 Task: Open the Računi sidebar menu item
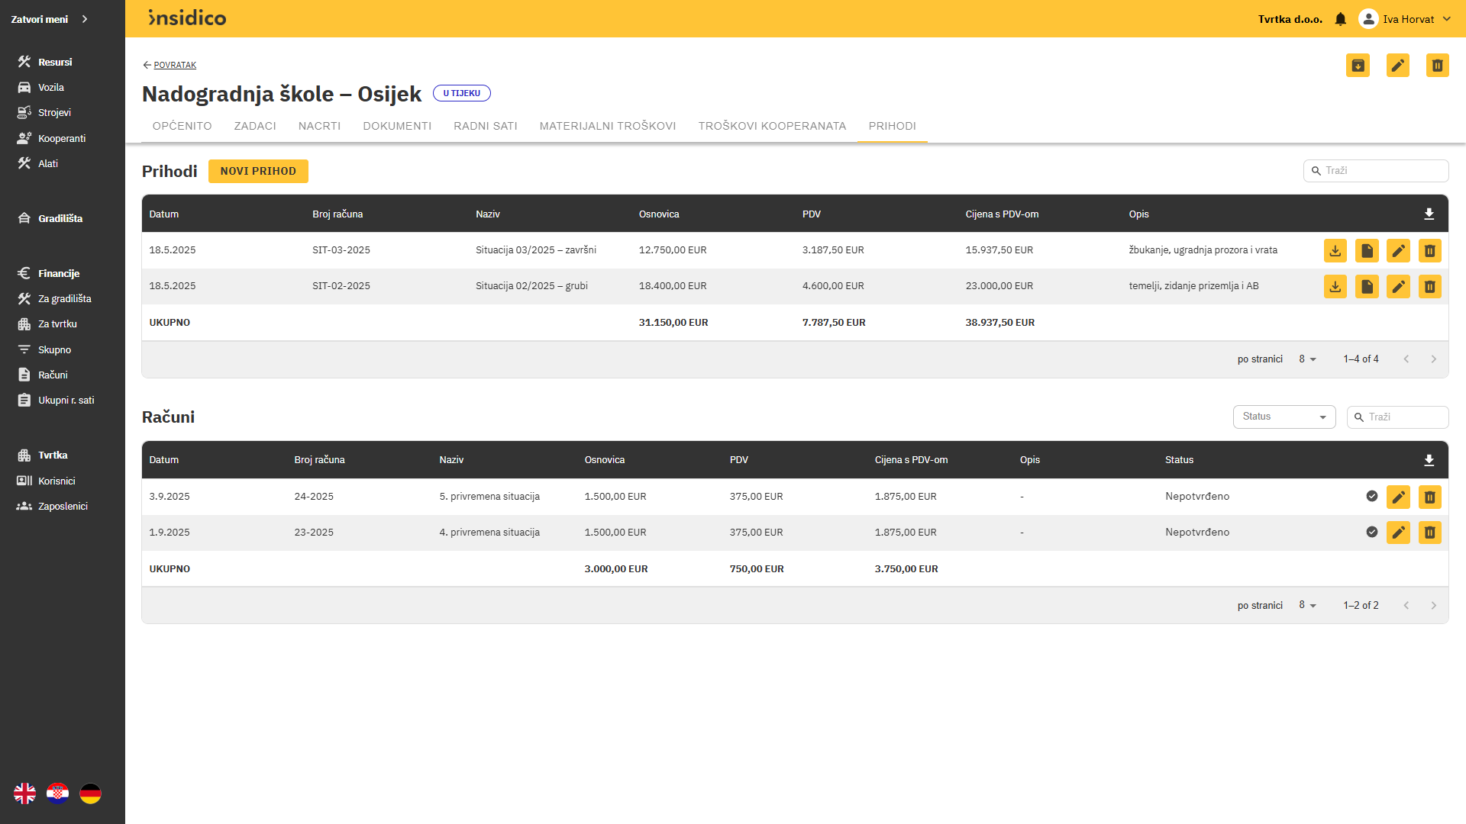(53, 375)
